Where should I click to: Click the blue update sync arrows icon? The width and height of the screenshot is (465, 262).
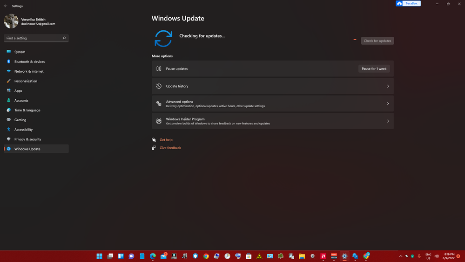[x=163, y=39]
